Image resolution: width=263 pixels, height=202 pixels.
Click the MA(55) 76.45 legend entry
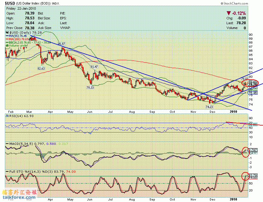click(x=16, y=36)
